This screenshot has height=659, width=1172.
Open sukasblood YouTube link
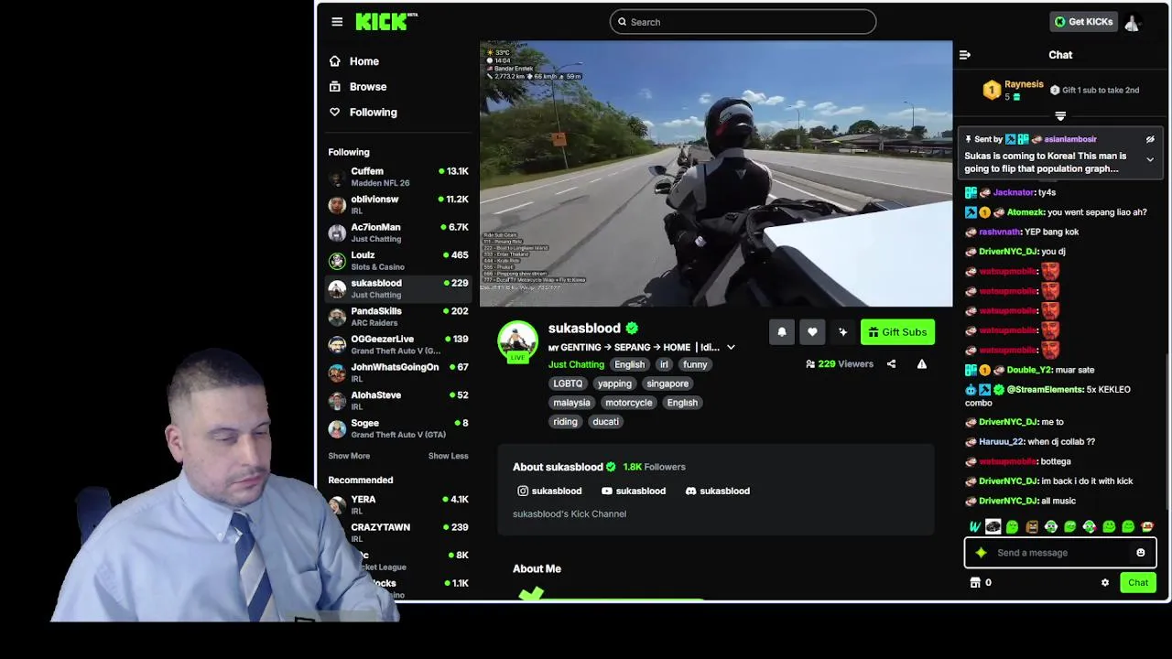coord(634,492)
